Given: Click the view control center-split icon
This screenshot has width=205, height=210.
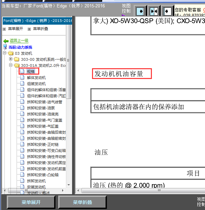Looking at the screenshot, I should coord(154,11).
